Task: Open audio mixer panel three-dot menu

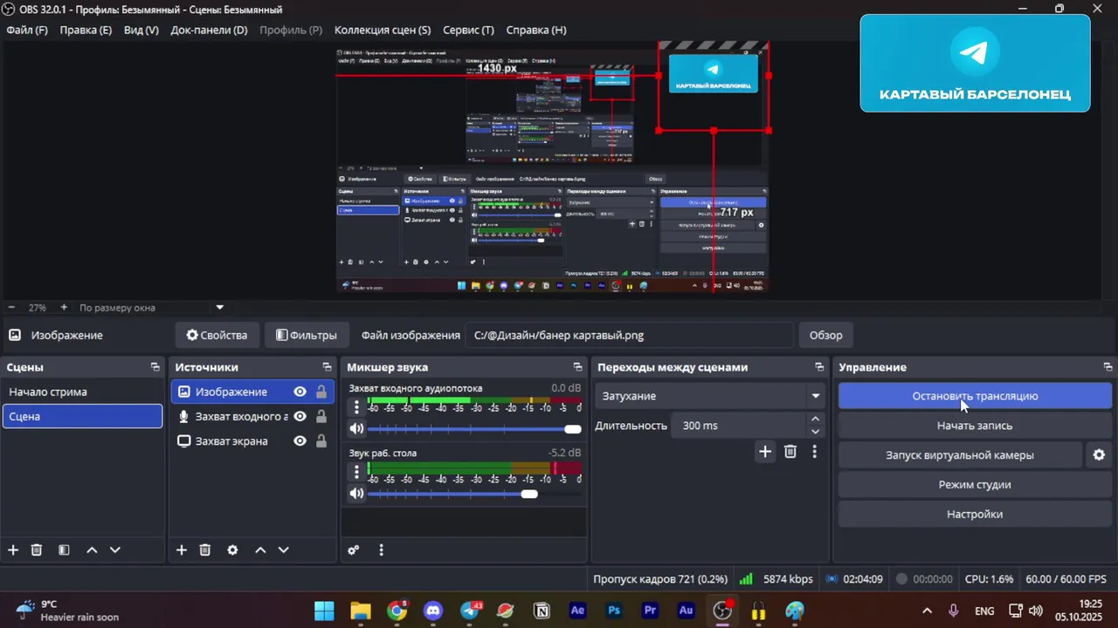Action: 381,550
